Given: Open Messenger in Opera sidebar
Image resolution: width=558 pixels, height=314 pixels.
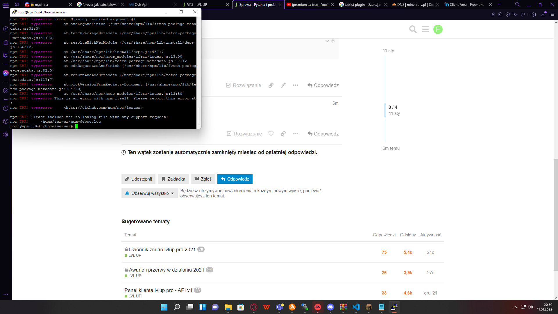Looking at the screenshot, I should coord(6,73).
